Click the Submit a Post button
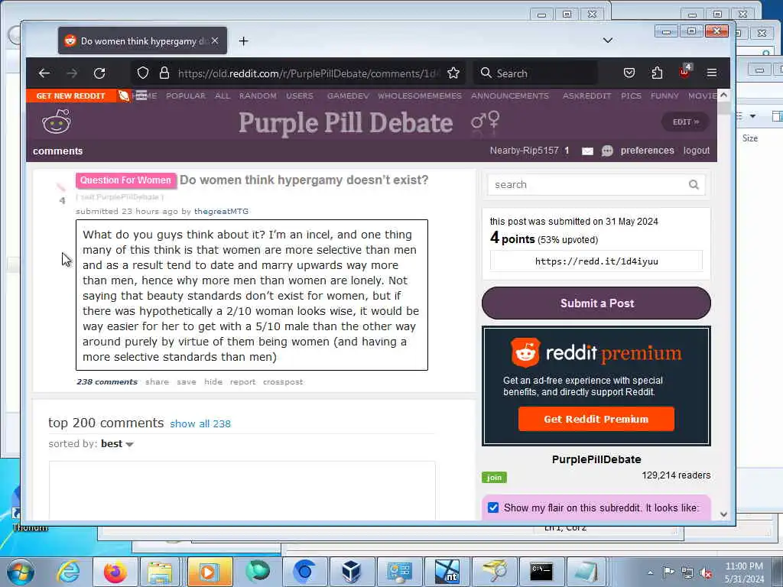783x587 pixels. click(596, 303)
